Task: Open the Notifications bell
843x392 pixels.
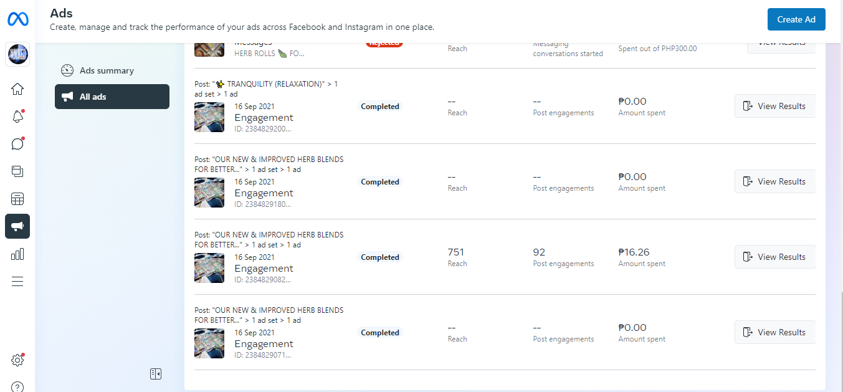Action: click(17, 117)
